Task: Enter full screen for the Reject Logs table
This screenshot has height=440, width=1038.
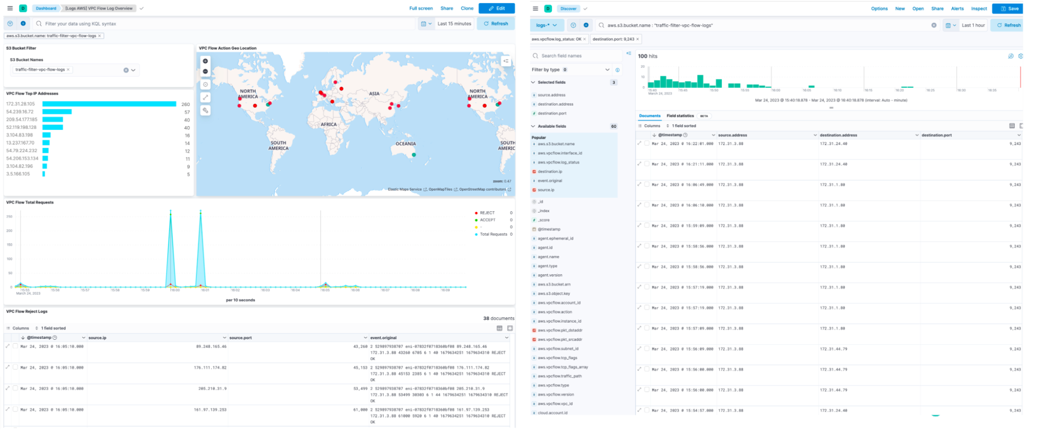Action: coord(510,328)
